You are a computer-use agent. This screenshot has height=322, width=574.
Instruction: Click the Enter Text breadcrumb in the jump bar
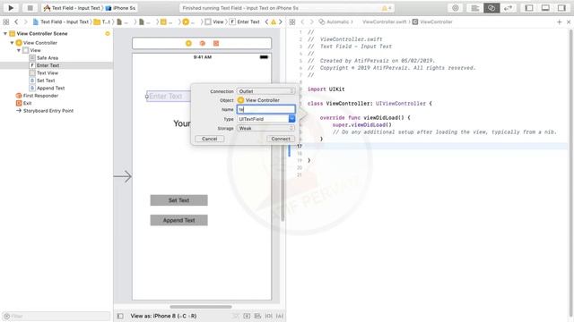click(x=245, y=21)
